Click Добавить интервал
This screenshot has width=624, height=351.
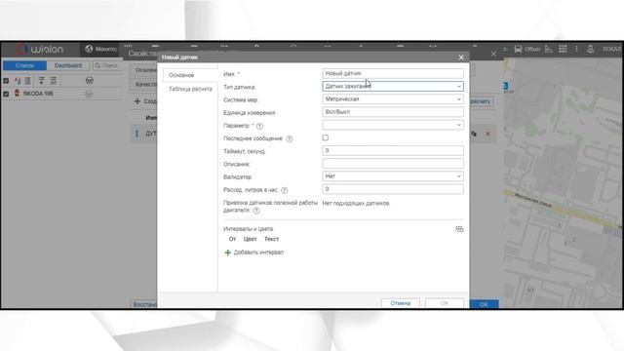point(254,253)
